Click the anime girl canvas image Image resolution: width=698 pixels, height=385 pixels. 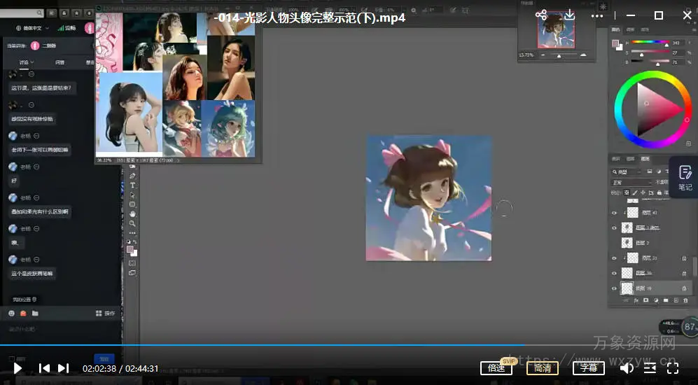tap(428, 198)
